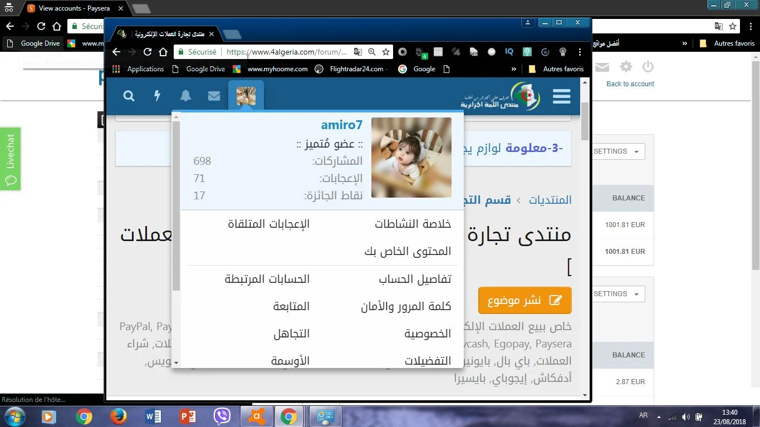Image resolution: width=760 pixels, height=427 pixels.
Task: Click the forum search magnifier icon
Action: [x=129, y=96]
